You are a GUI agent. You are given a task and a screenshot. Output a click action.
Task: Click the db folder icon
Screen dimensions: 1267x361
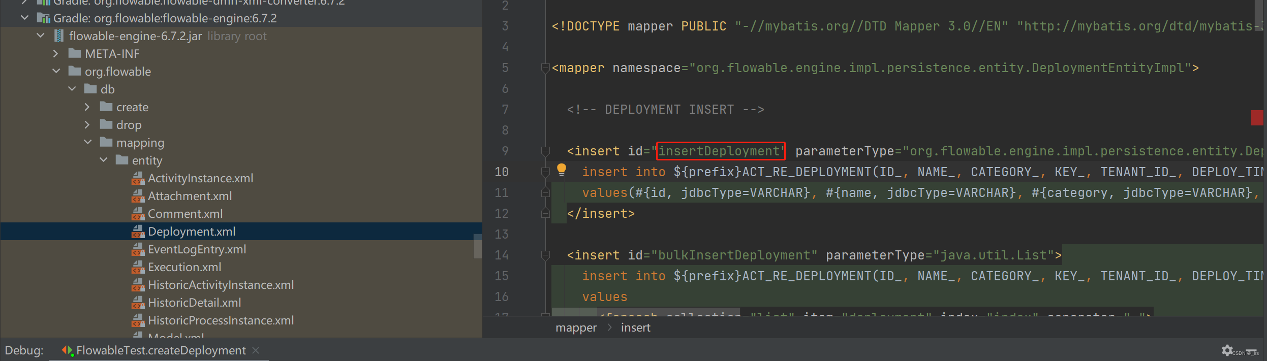(90, 89)
